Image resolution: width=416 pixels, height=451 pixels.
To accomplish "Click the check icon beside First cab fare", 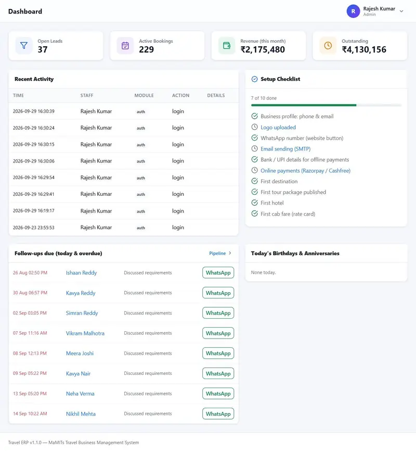I will tap(255, 214).
